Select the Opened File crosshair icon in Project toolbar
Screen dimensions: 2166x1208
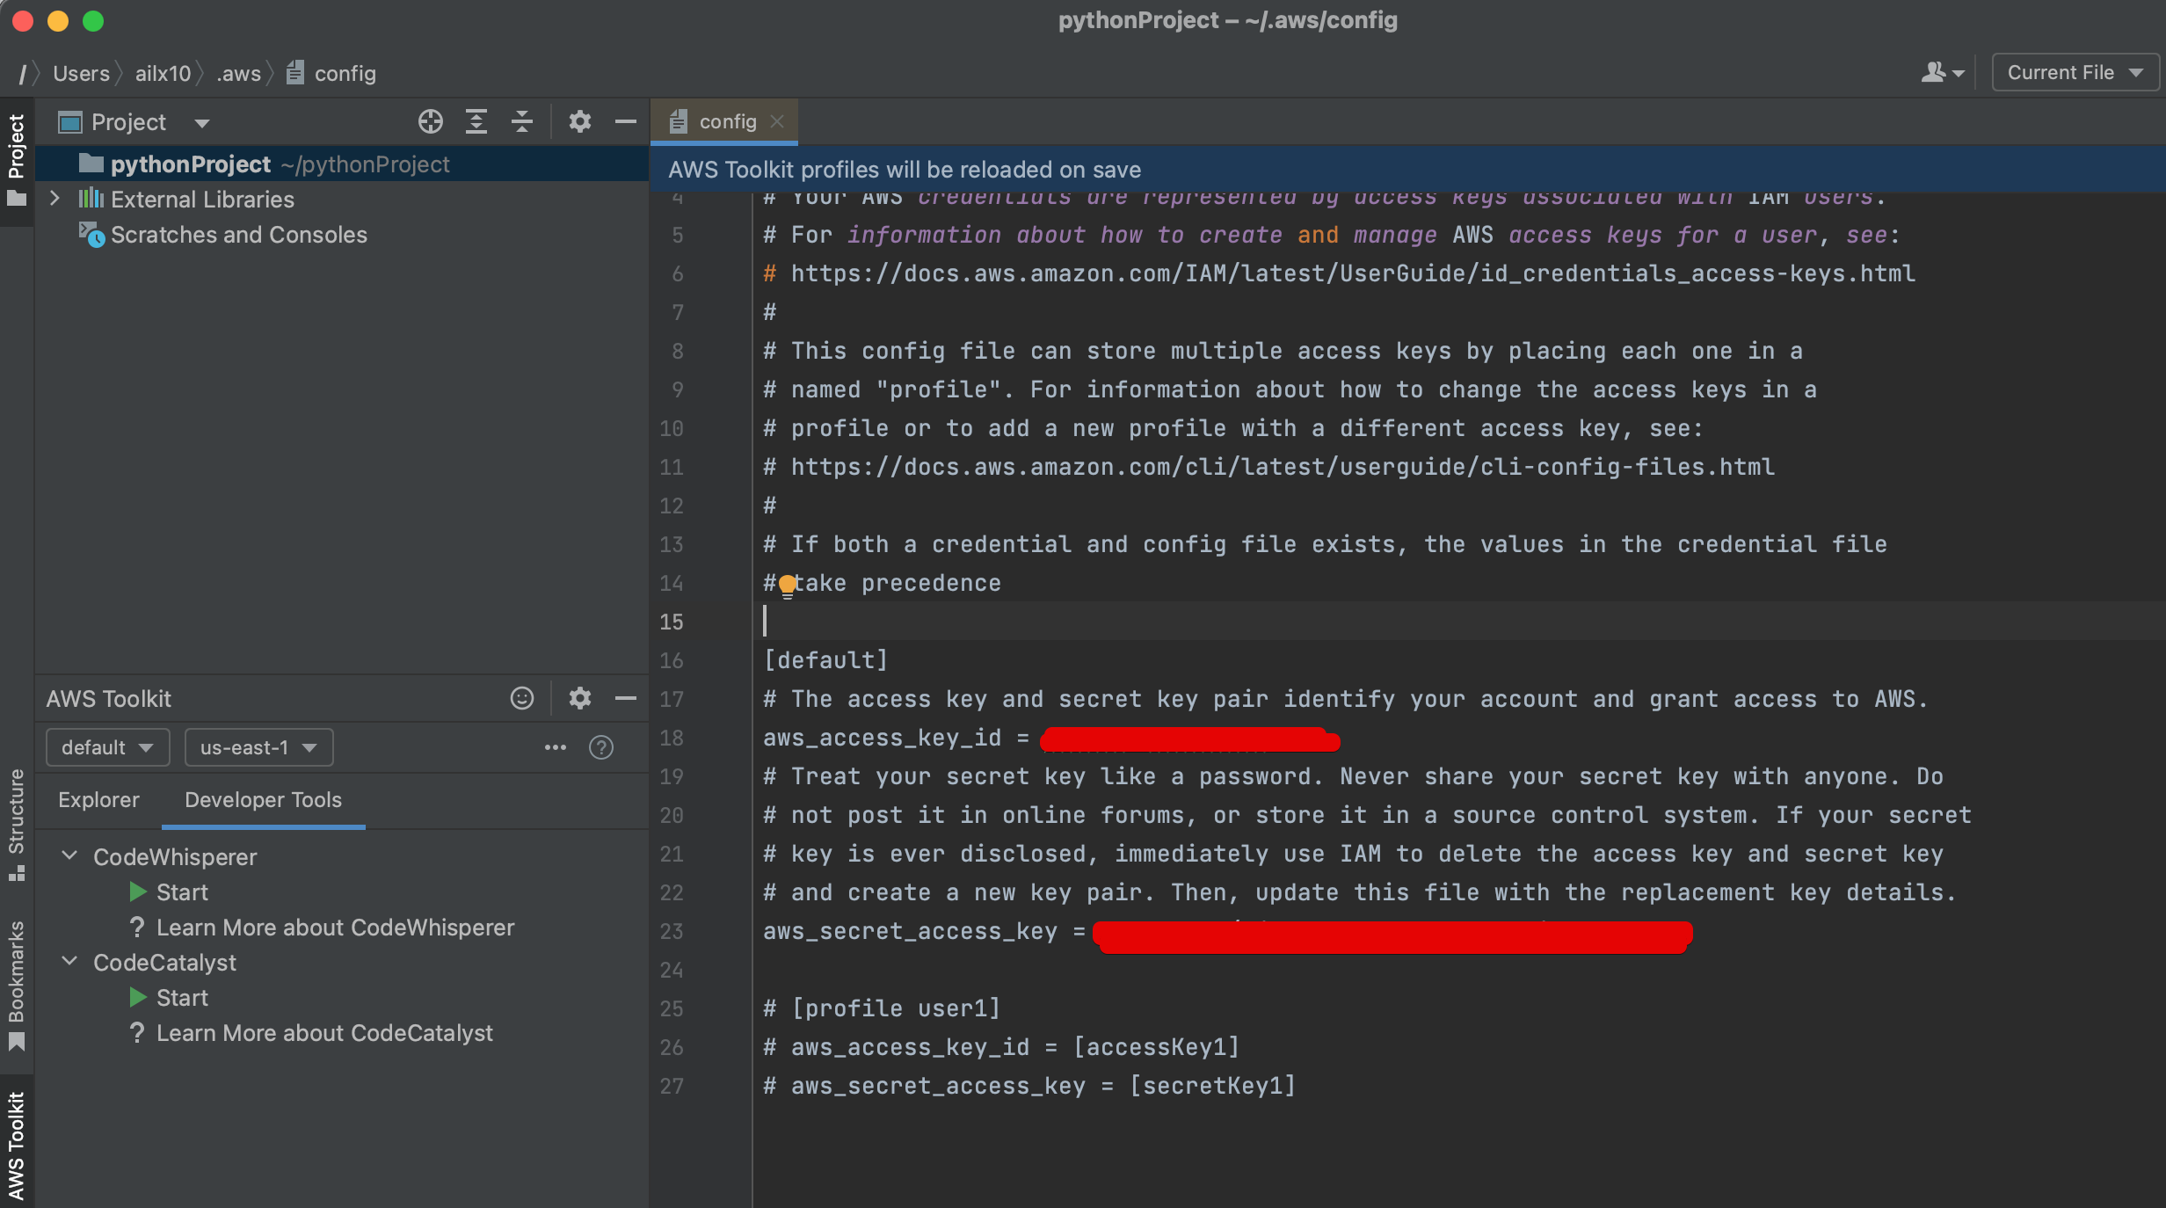point(431,121)
